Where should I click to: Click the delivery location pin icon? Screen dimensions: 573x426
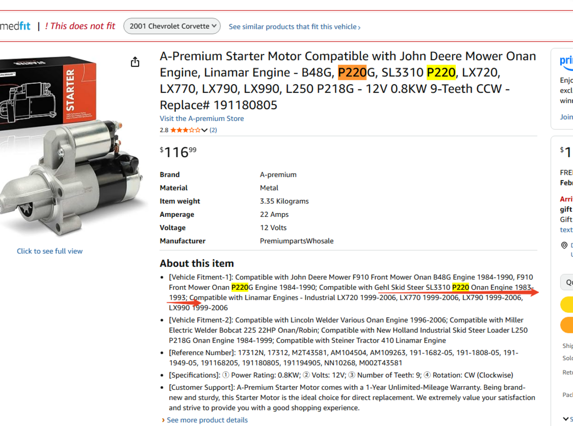click(x=564, y=245)
